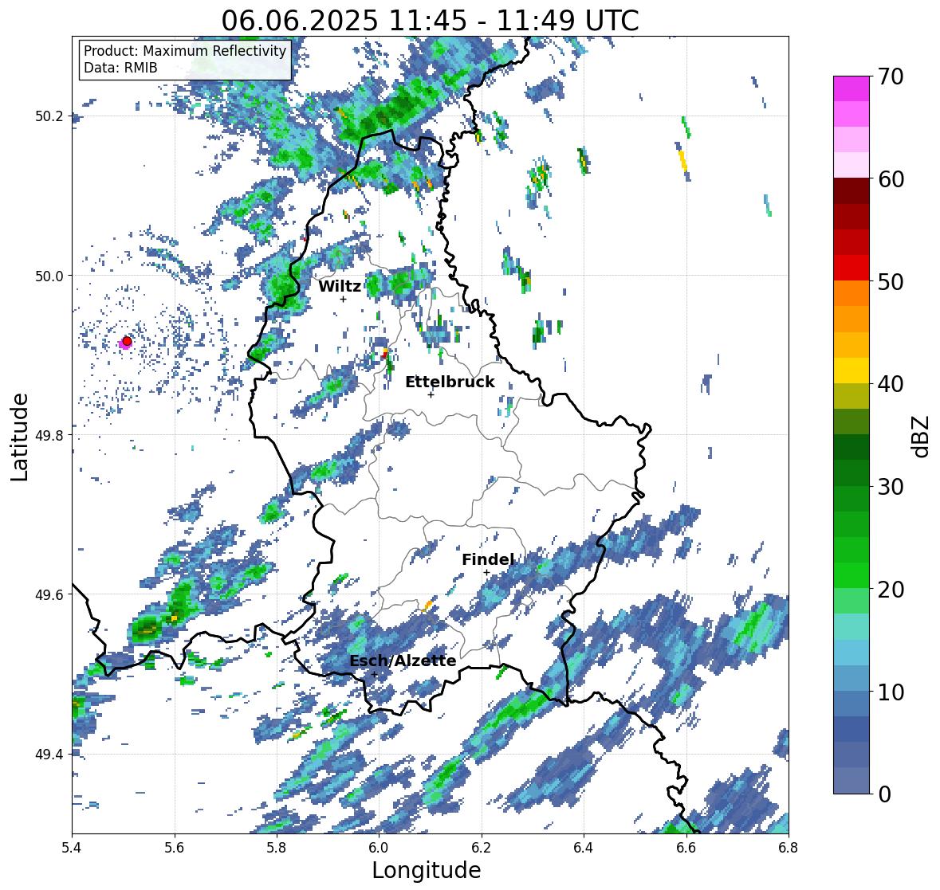The image size is (940, 890).
Task: Click the blue 10 dBZ colorbar segment
Action: [852, 679]
